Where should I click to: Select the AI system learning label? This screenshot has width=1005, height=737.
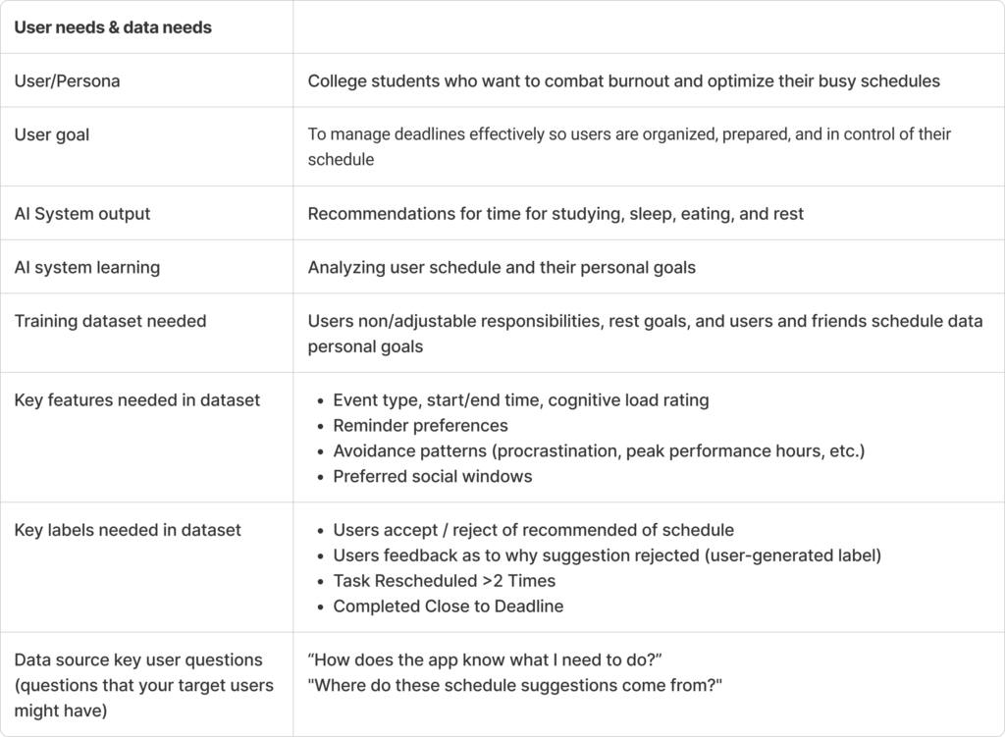[87, 268]
